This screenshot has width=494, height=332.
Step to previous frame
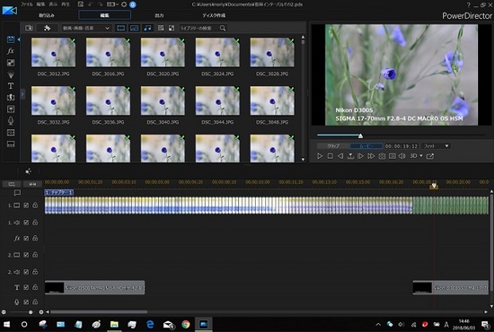(x=340, y=156)
